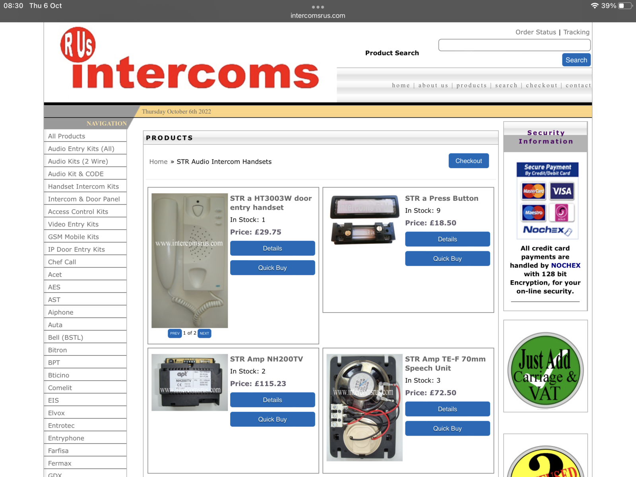
Task: Follow the NOCHEX link in security info
Action: [x=565, y=266]
